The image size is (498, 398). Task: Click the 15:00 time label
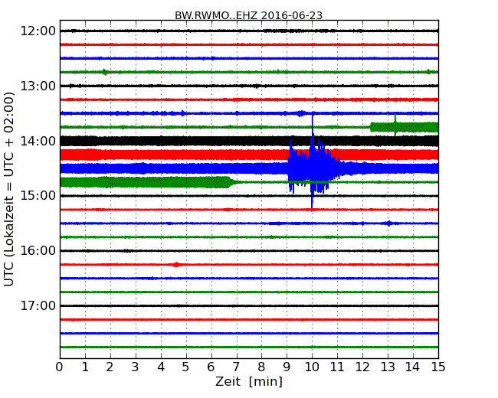(x=38, y=195)
